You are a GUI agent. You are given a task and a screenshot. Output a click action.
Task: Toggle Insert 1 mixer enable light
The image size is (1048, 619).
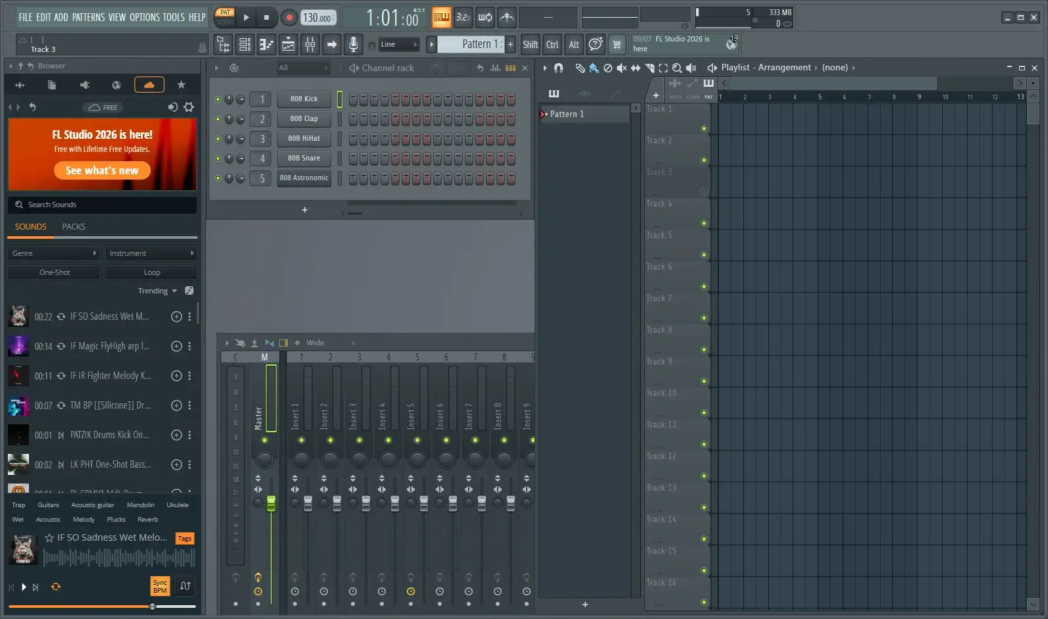301,440
